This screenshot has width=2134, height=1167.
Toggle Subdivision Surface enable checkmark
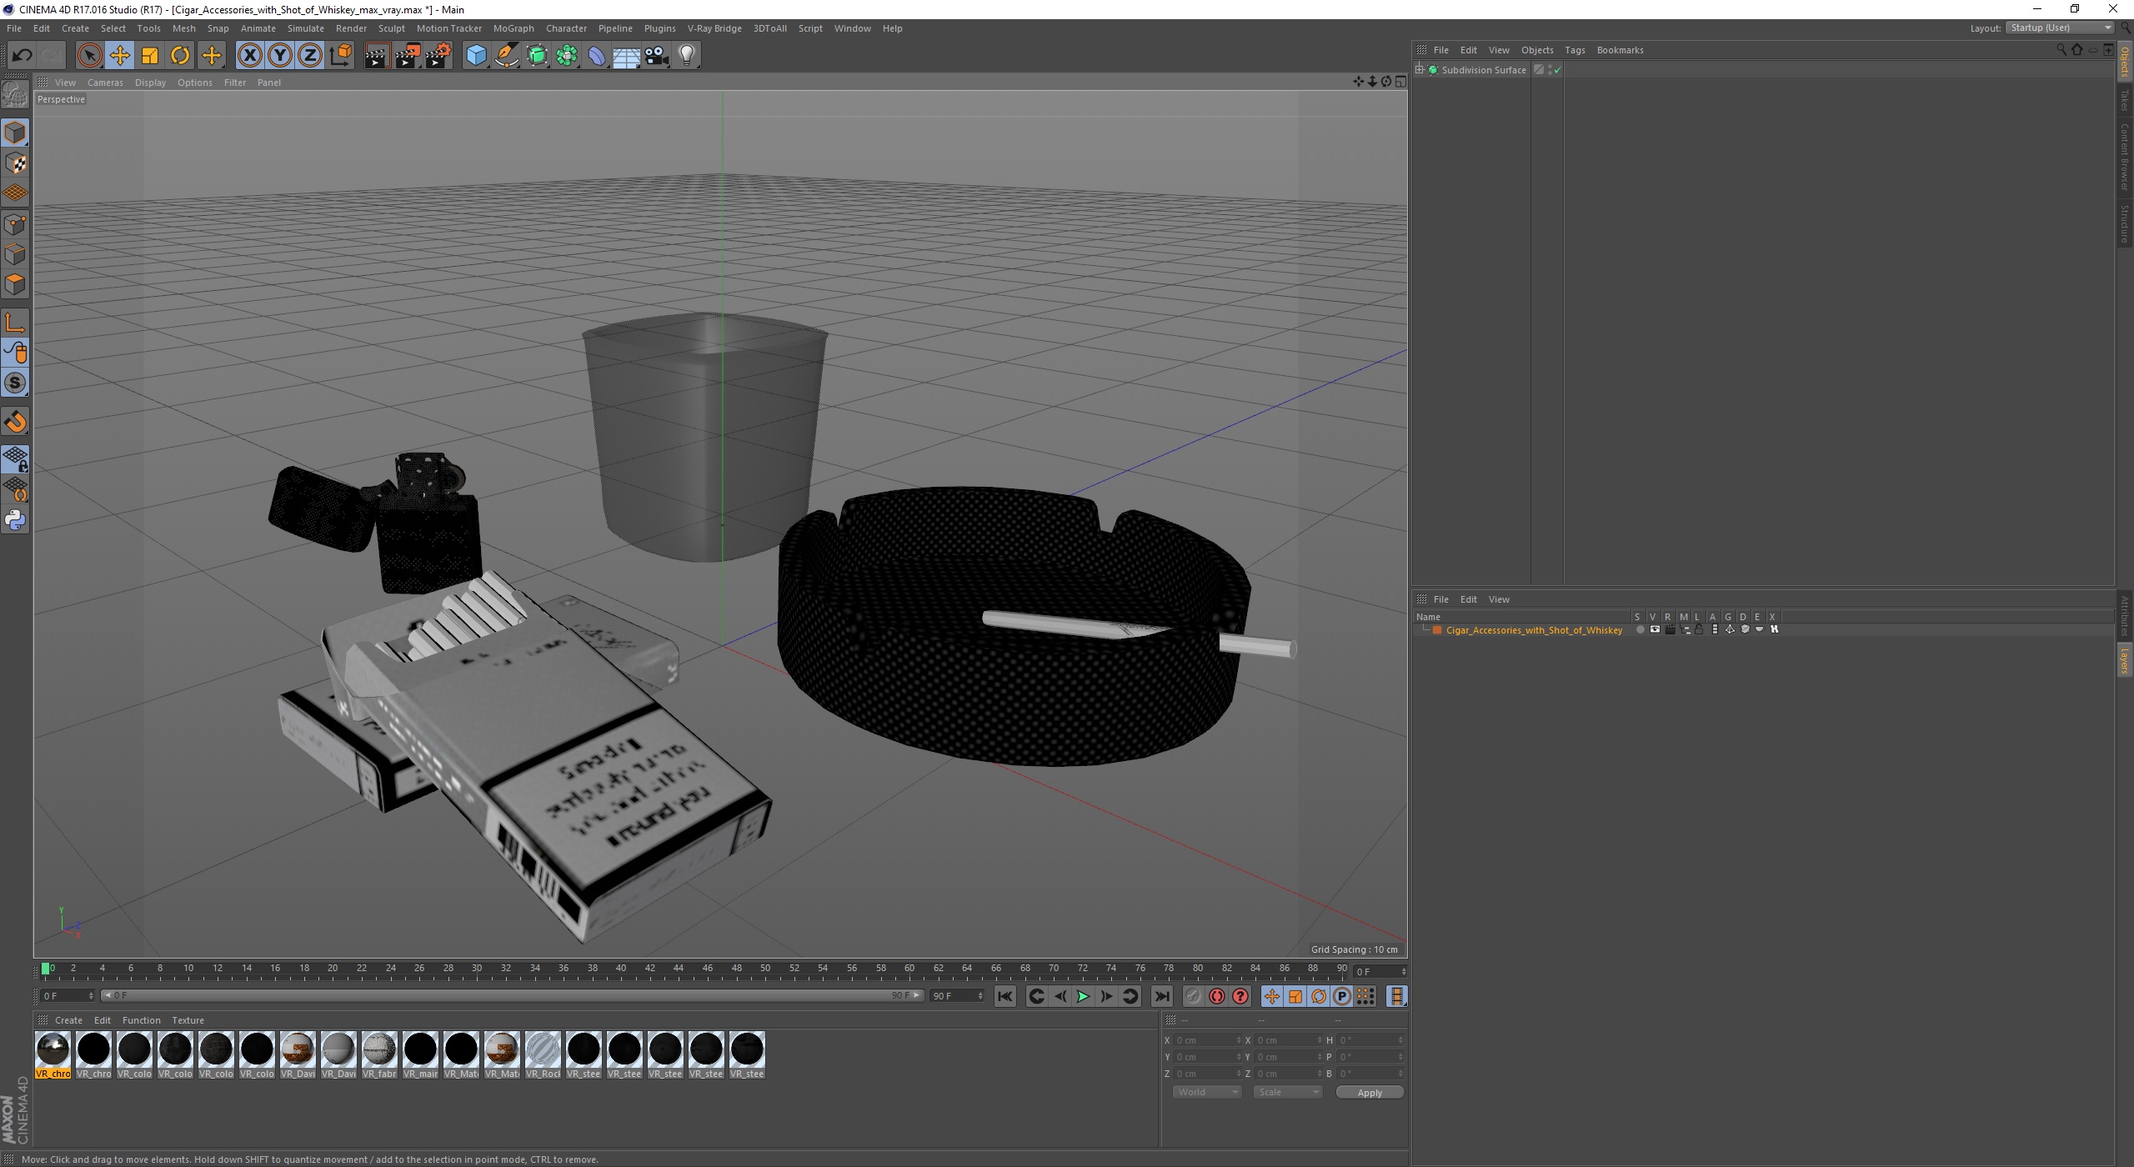tap(1557, 71)
